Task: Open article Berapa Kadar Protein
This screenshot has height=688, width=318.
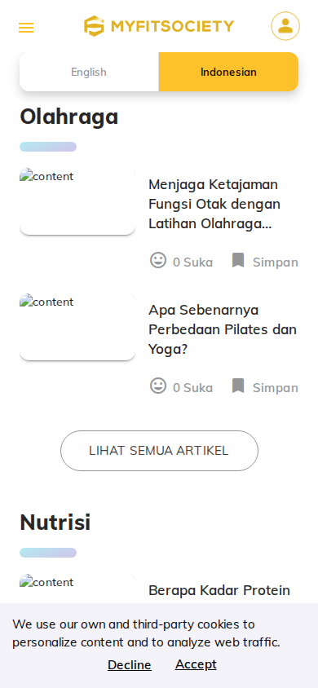Action: click(219, 590)
